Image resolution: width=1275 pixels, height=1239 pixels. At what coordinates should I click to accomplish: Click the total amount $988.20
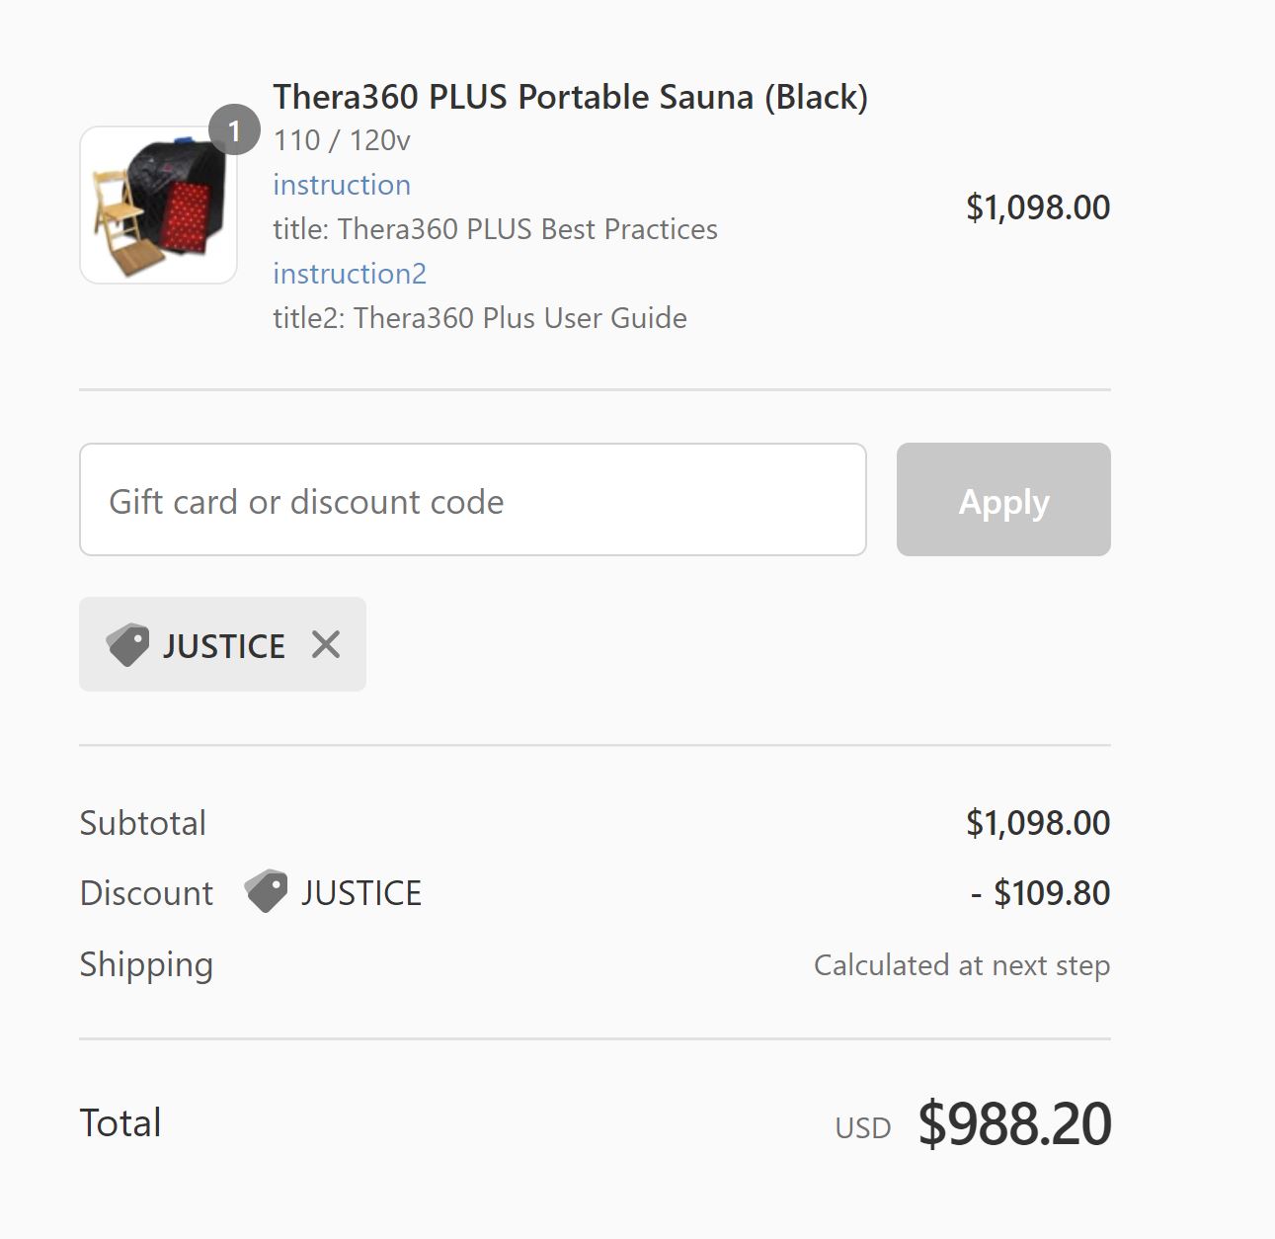click(1014, 1123)
